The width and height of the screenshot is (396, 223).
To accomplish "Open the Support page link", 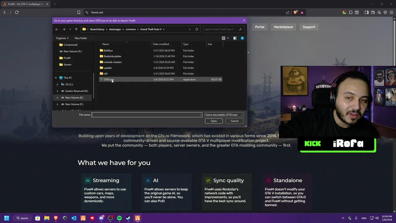I will click(309, 27).
